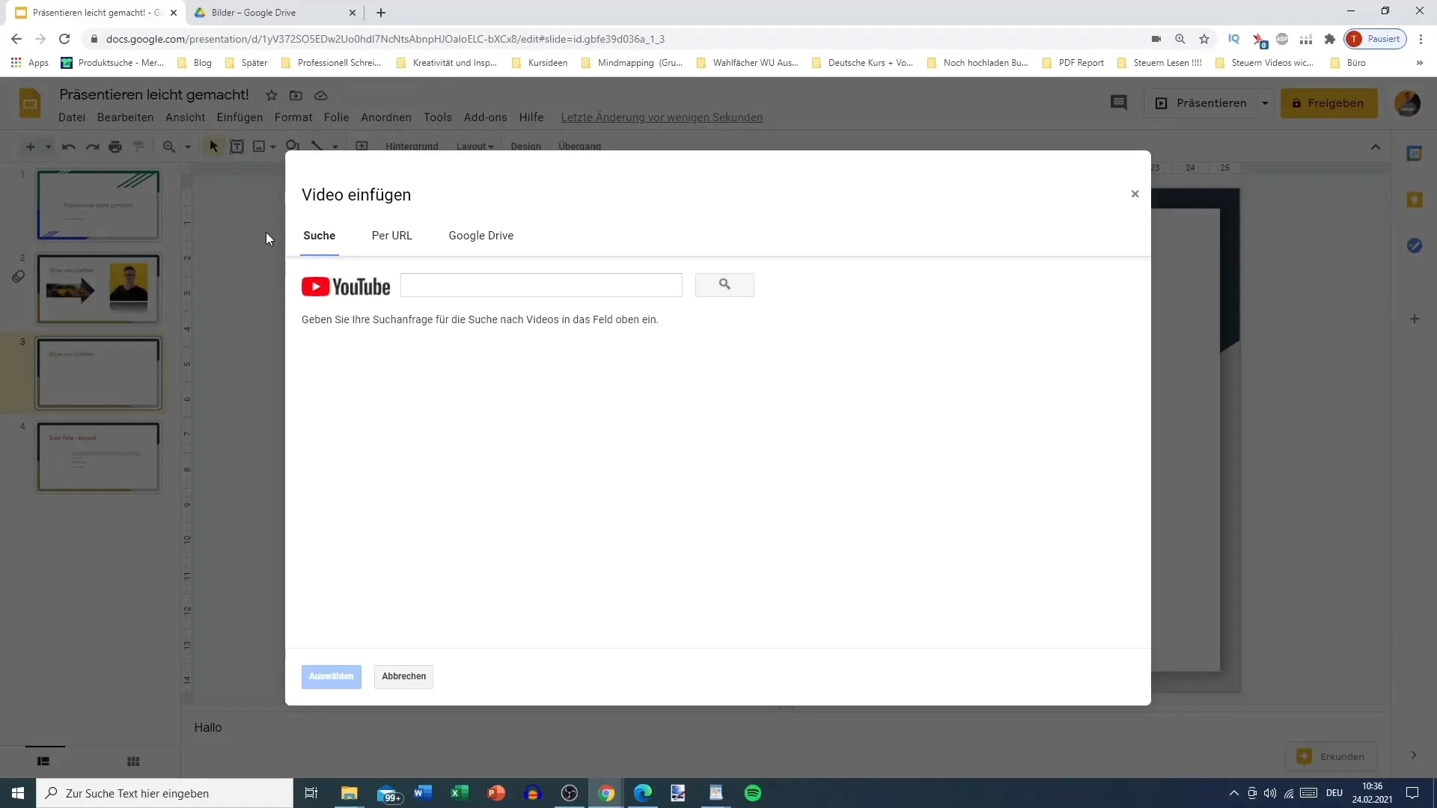Click the add-ons plus icon in side panel
The image size is (1437, 808).
tap(1414, 319)
